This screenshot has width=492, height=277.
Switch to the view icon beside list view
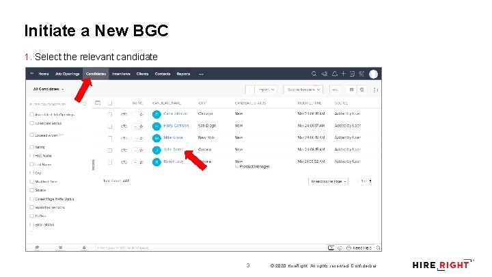(x=361, y=90)
